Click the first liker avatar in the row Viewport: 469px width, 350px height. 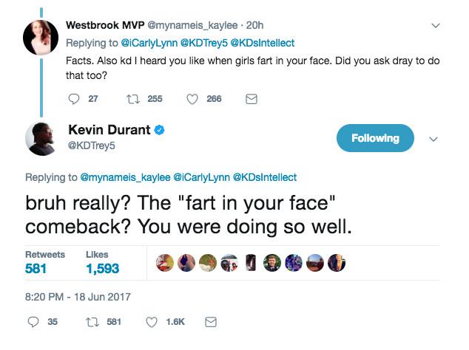pyautogui.click(x=165, y=263)
